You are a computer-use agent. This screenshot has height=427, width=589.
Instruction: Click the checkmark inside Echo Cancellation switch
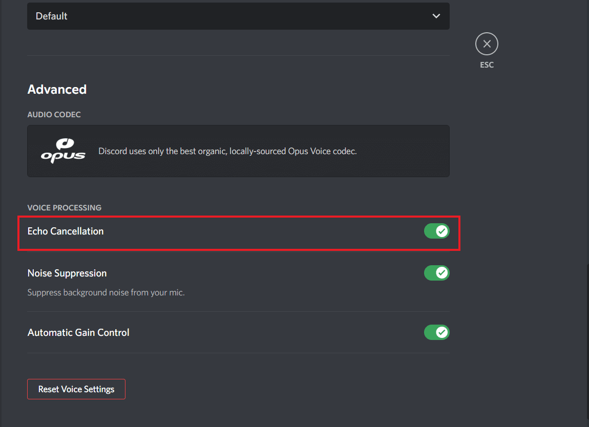441,231
